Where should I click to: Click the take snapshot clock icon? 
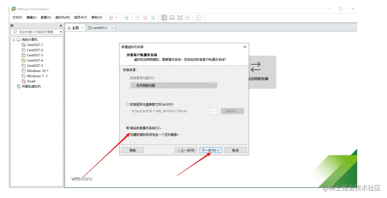(x=137, y=18)
